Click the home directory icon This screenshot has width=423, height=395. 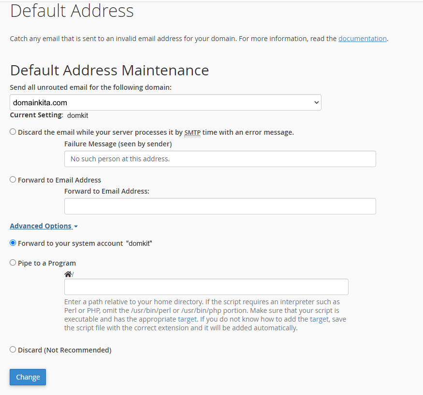68,274
